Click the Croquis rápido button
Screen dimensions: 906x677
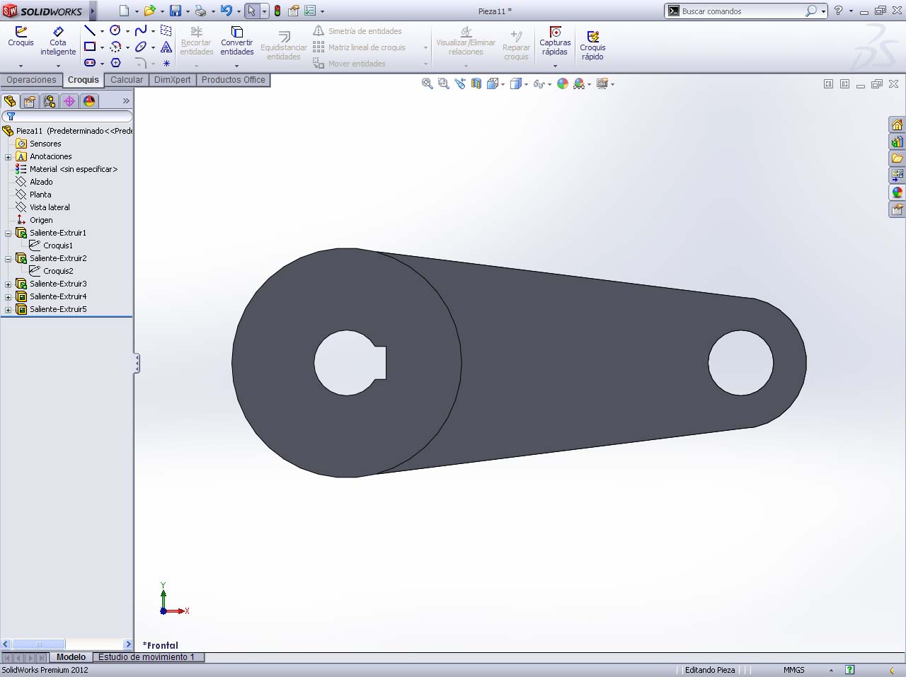tap(592, 45)
